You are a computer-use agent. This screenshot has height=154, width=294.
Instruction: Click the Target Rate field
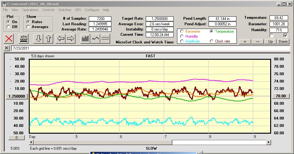160,19
